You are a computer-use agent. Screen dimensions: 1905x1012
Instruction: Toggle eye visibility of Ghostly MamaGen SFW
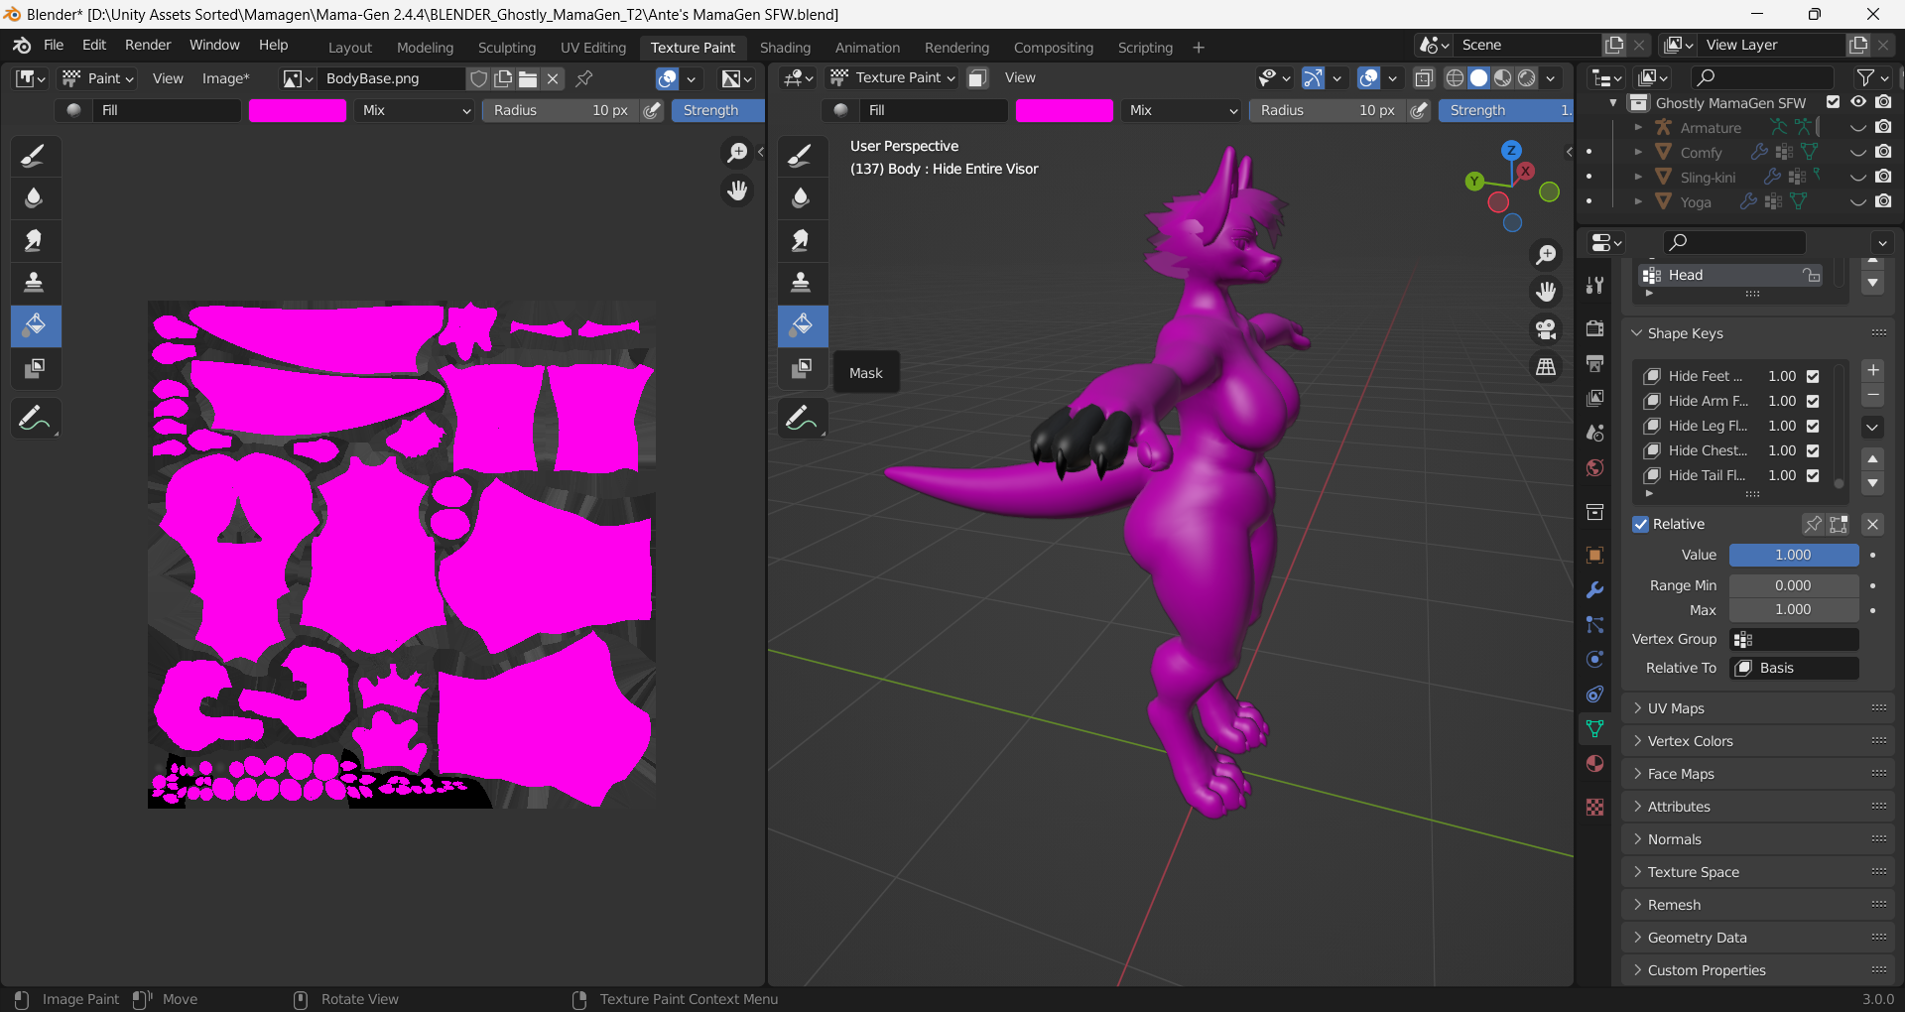point(1858,102)
